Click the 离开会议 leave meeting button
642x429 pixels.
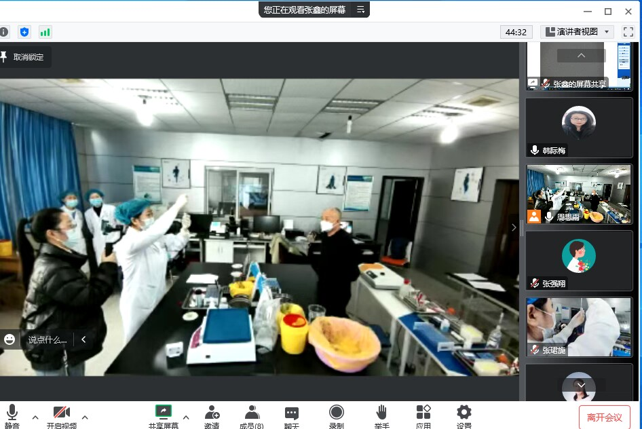tap(604, 417)
